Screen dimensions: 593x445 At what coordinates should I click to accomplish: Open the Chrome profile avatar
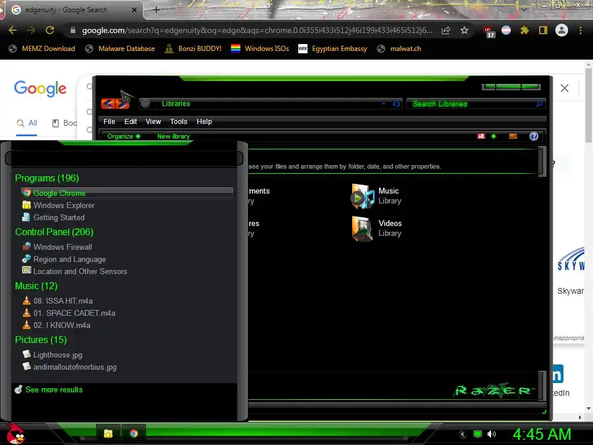[x=562, y=30]
